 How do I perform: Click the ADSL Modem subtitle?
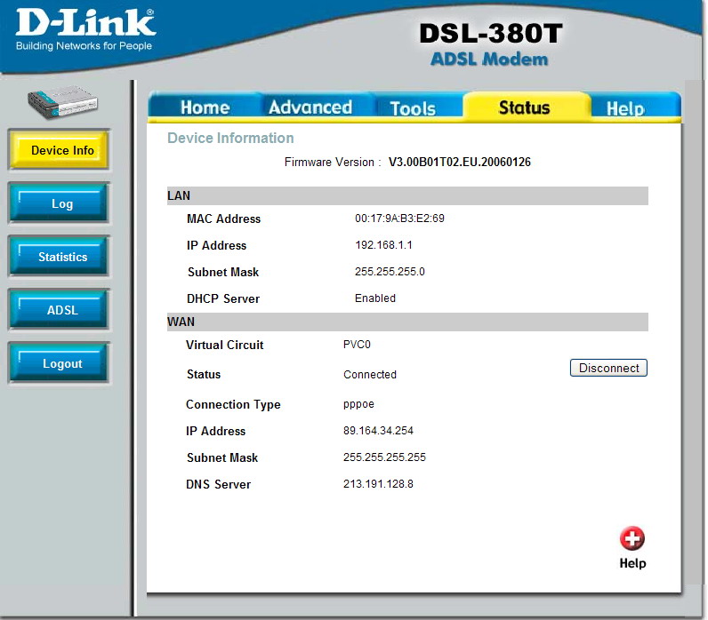[x=489, y=60]
